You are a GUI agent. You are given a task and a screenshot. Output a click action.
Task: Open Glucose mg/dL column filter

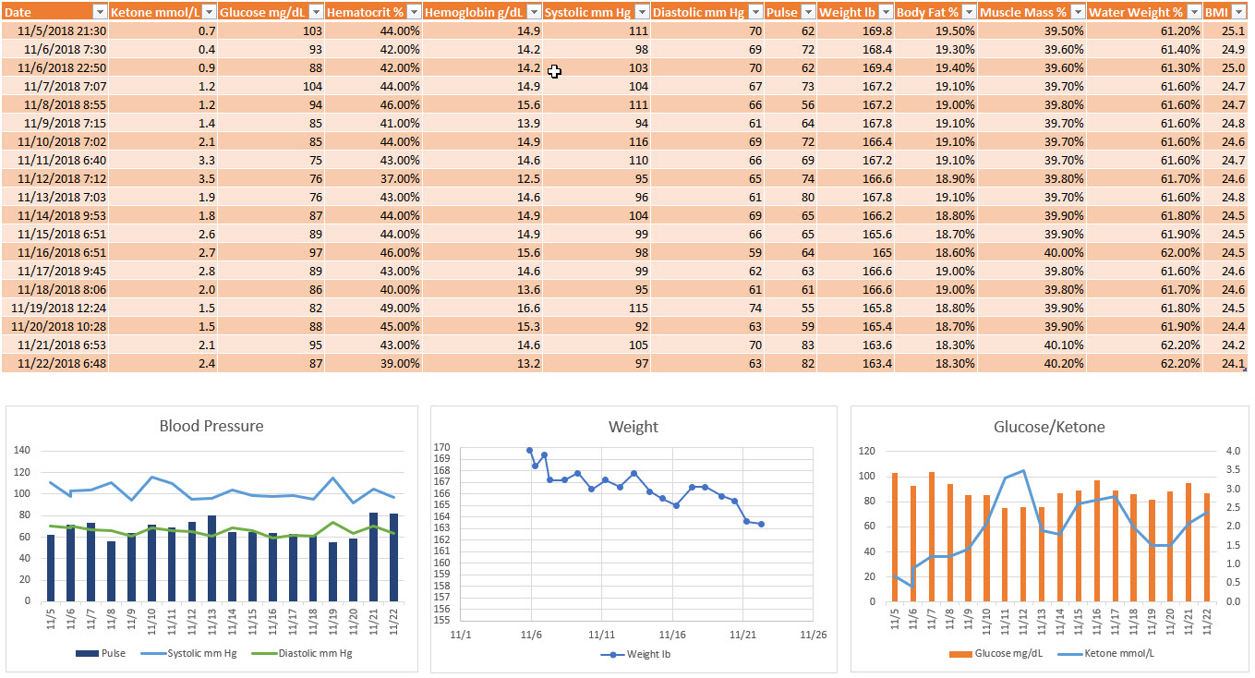[x=316, y=12]
